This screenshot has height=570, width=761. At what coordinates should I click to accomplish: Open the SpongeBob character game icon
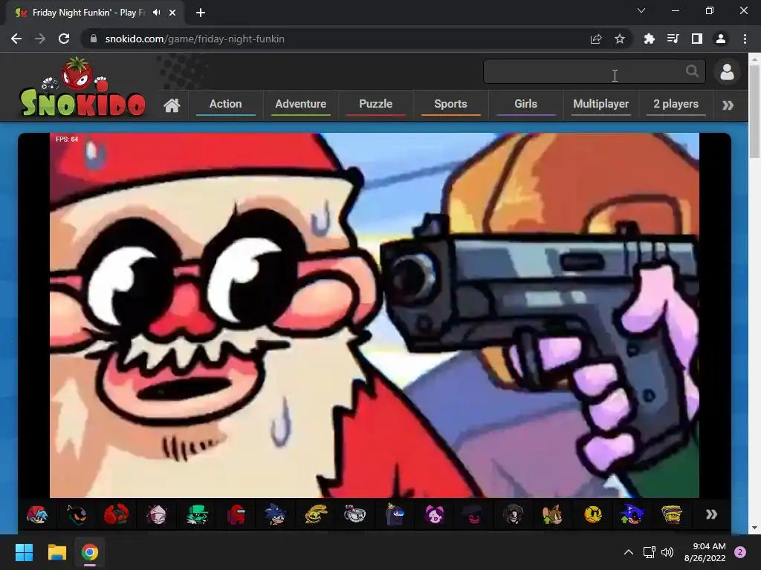pyautogui.click(x=672, y=514)
